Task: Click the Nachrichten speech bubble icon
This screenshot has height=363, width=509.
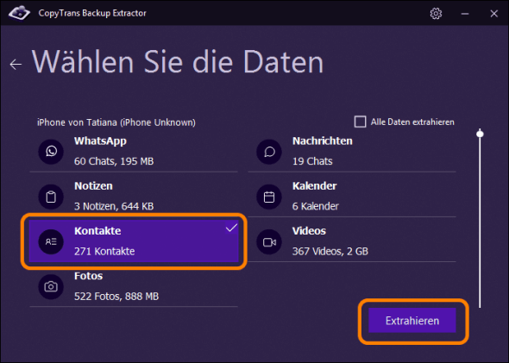Action: pyautogui.click(x=269, y=152)
